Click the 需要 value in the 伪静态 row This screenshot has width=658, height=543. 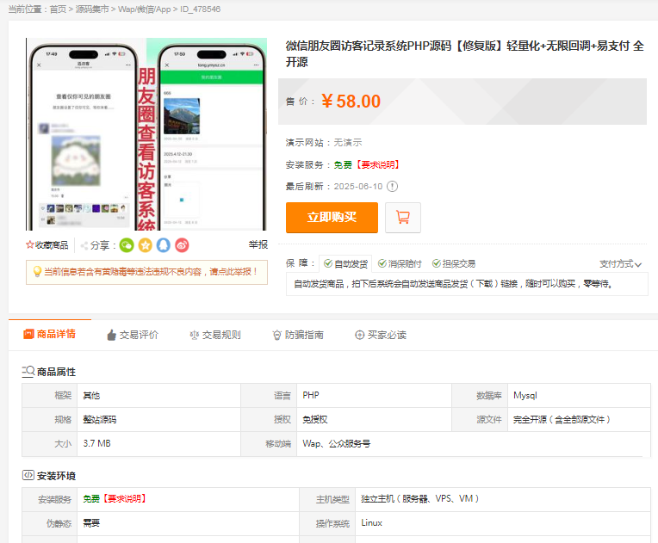[91, 523]
